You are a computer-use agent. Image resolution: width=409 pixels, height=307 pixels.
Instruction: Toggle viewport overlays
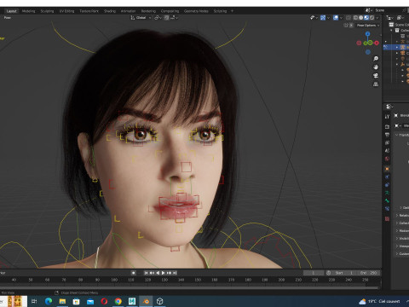[x=336, y=18]
